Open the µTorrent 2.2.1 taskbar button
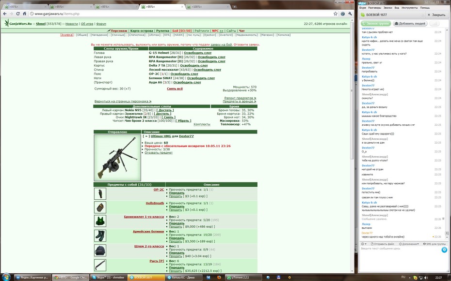451x281 pixels. coord(243,277)
